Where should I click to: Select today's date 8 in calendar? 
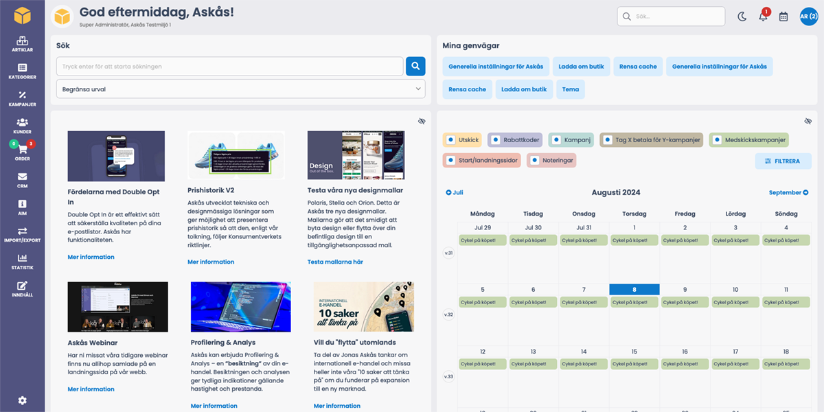point(634,290)
